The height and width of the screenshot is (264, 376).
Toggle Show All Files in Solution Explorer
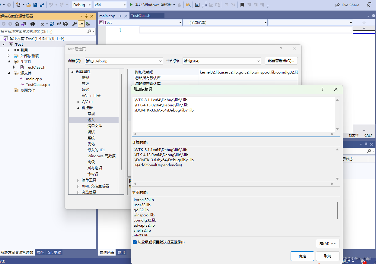[65, 24]
